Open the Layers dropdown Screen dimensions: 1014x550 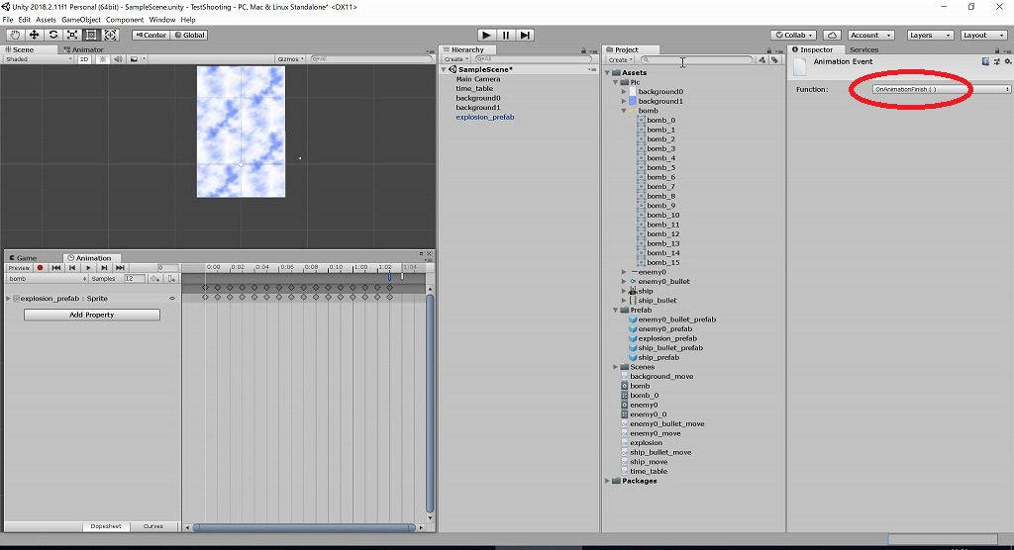click(x=930, y=35)
